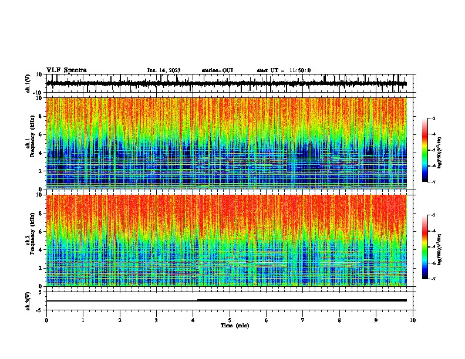Click the "station=OUI" header label
Image resolution: width=465 pixels, height=359 pixels.
pyautogui.click(x=217, y=70)
